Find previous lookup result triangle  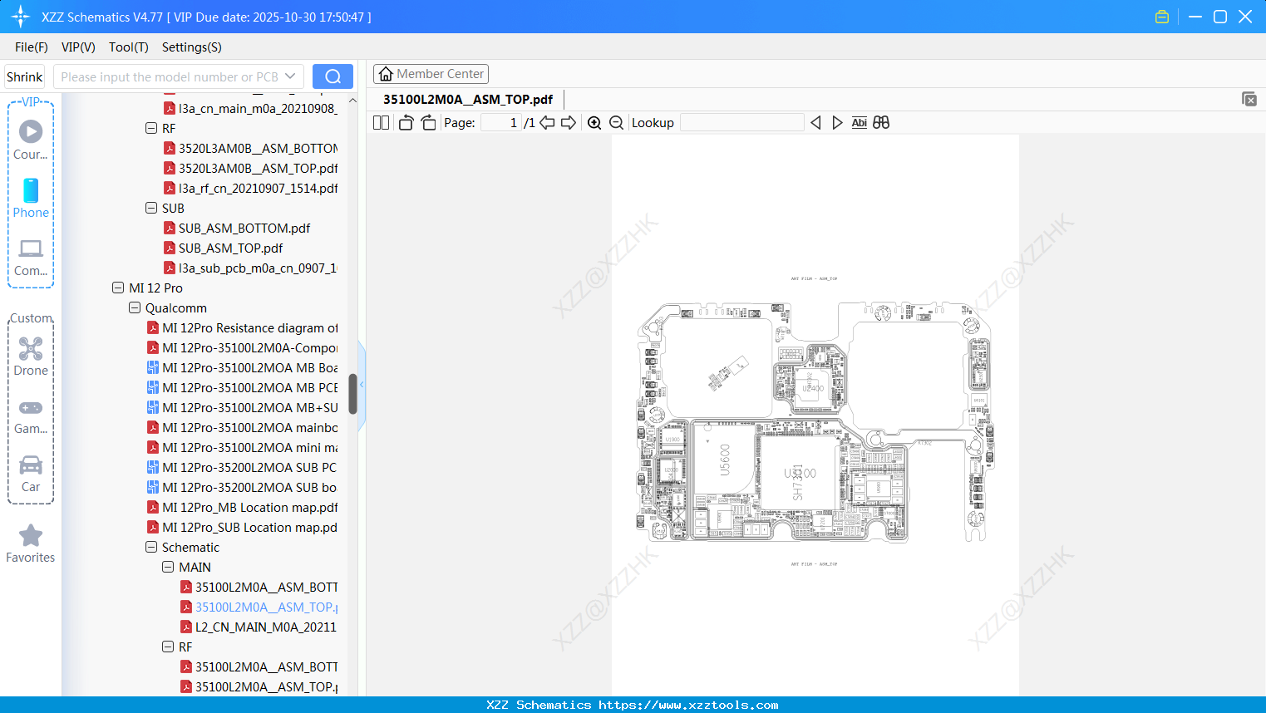[x=815, y=123]
